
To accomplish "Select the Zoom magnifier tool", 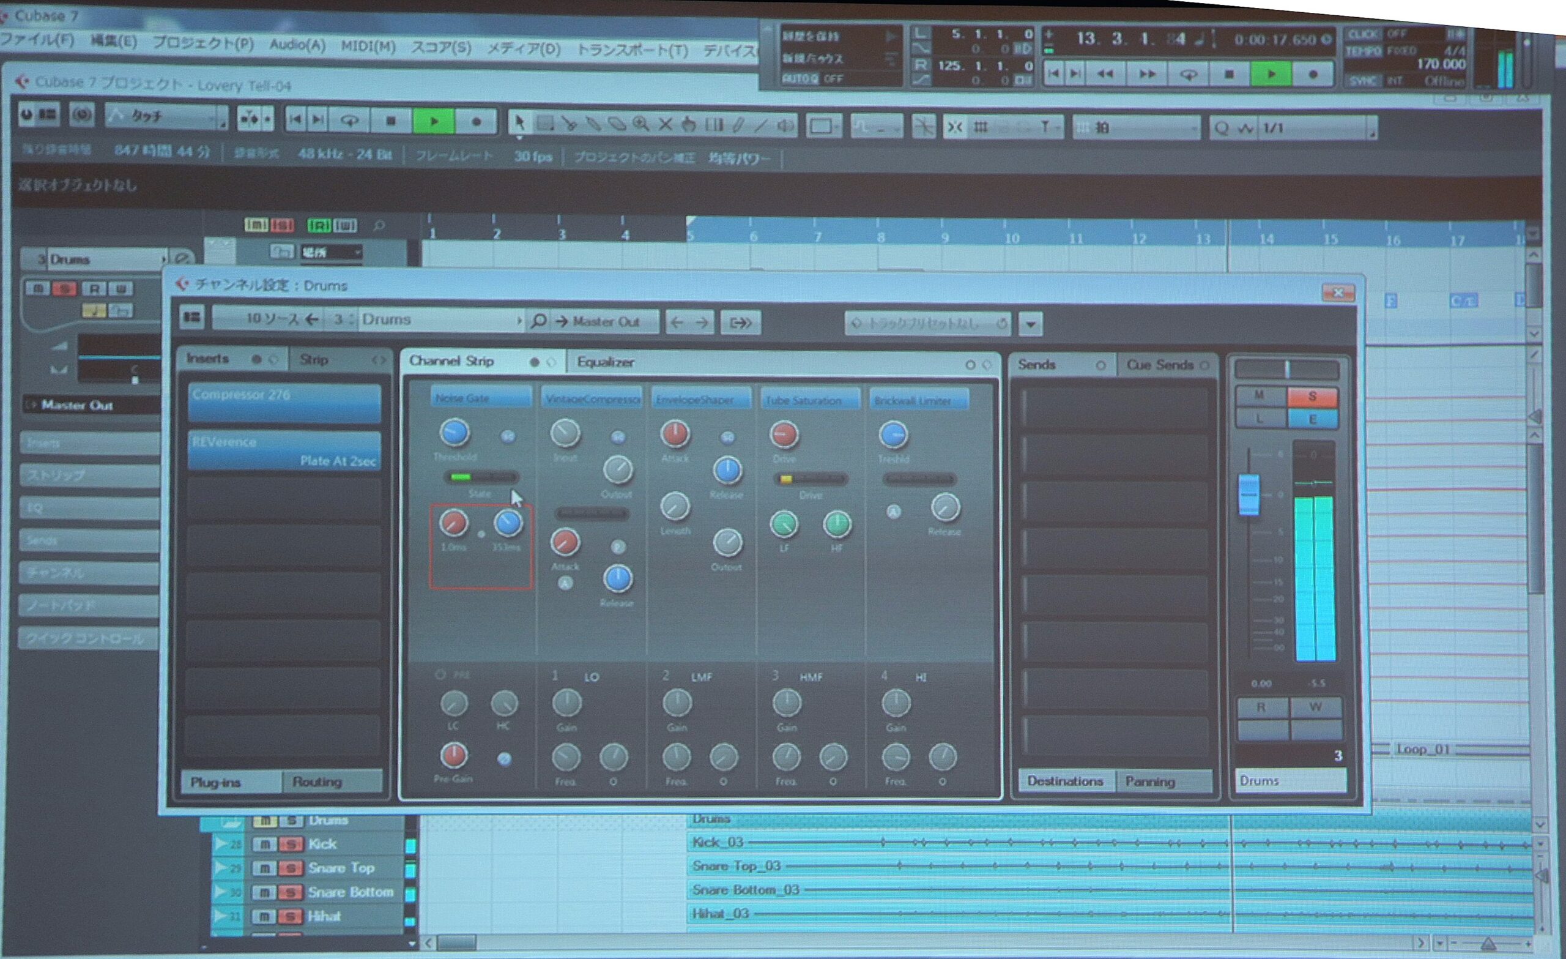I will pos(640,125).
